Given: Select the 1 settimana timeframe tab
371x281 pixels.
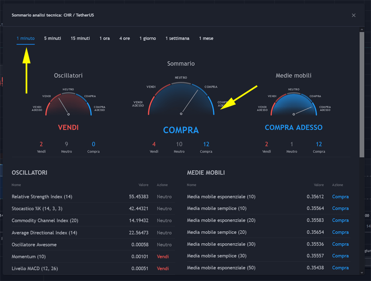Looking at the screenshot, I should 177,38.
